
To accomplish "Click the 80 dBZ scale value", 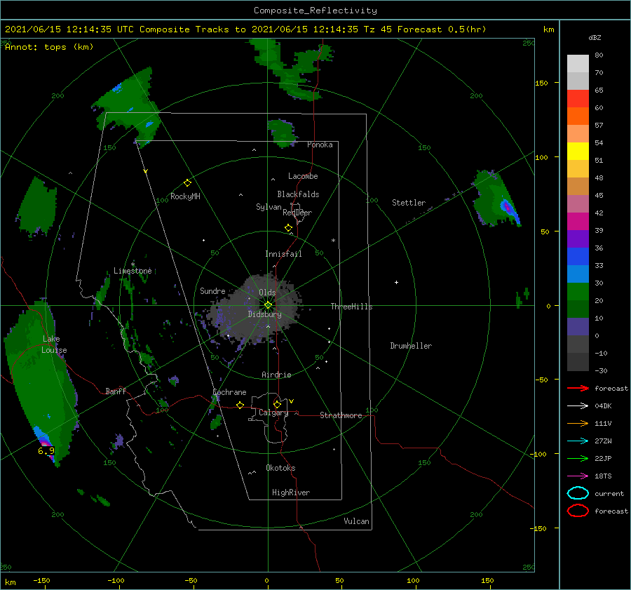I will click(x=599, y=55).
